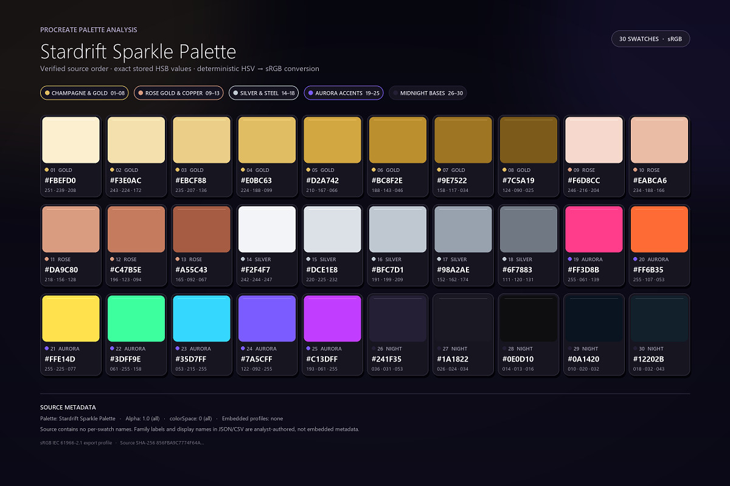Pick the #F3E0AC gold swatch

click(x=136, y=140)
